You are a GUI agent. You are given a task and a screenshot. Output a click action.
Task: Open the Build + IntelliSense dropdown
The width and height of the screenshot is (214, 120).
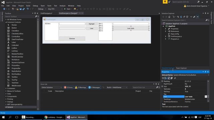tap(117, 87)
